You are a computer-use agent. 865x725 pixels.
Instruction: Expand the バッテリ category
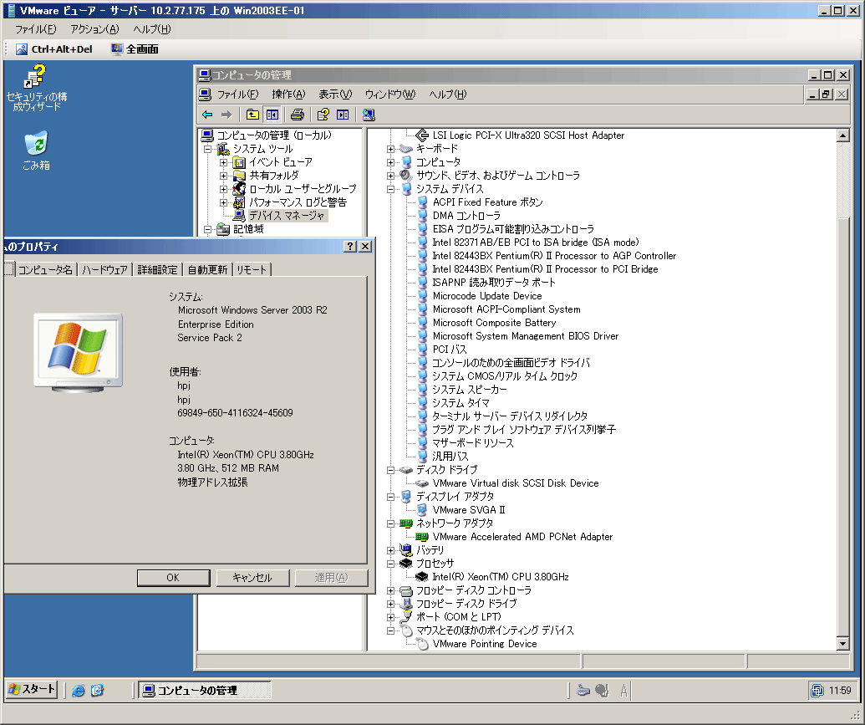pyautogui.click(x=390, y=550)
